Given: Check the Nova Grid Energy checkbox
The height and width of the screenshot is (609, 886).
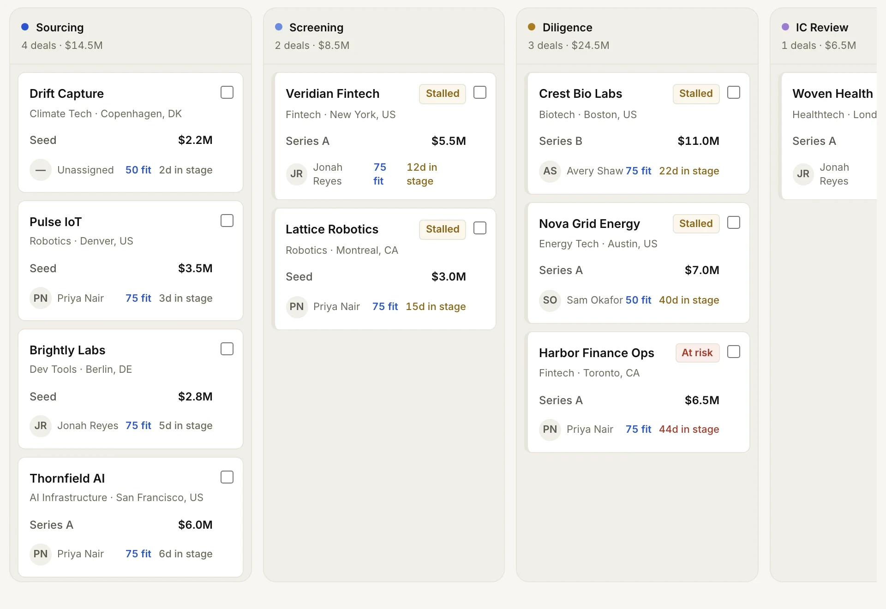Looking at the screenshot, I should click(734, 222).
